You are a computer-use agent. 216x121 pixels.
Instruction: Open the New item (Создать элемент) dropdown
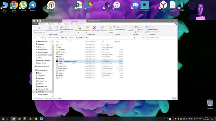coord(120,27)
